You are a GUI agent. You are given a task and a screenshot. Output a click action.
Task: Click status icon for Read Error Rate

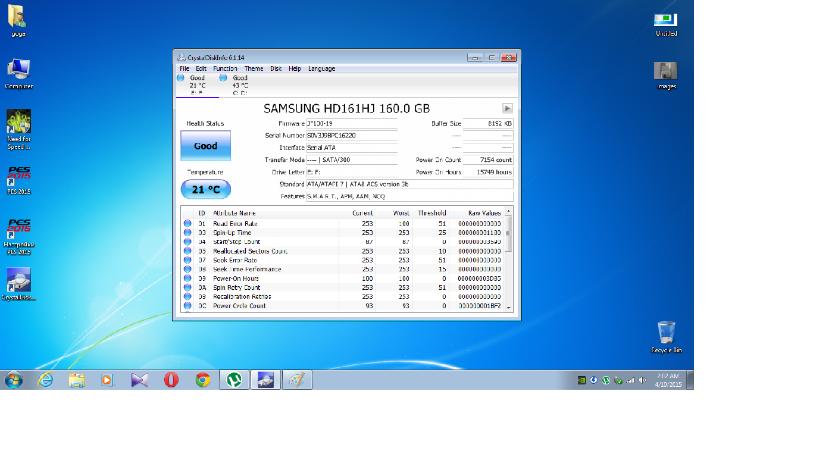187,224
